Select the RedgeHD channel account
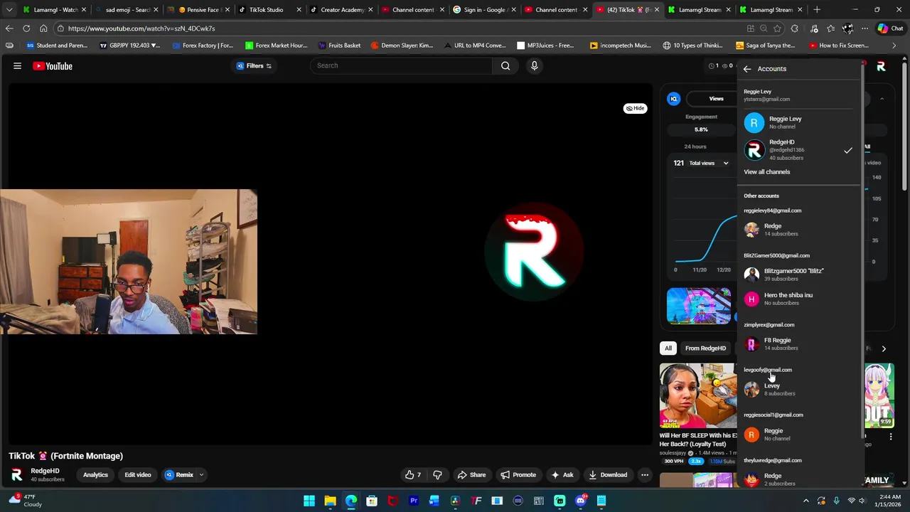910x512 pixels. click(x=799, y=149)
